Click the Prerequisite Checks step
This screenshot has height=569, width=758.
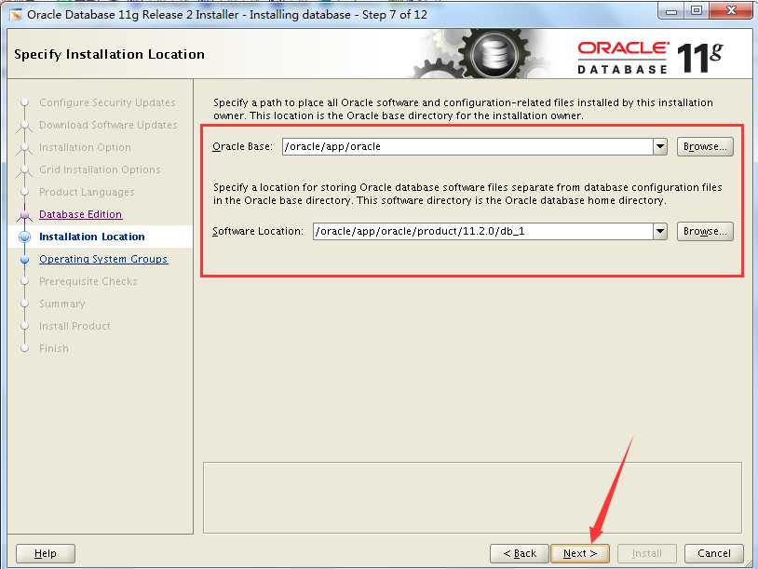(x=88, y=281)
